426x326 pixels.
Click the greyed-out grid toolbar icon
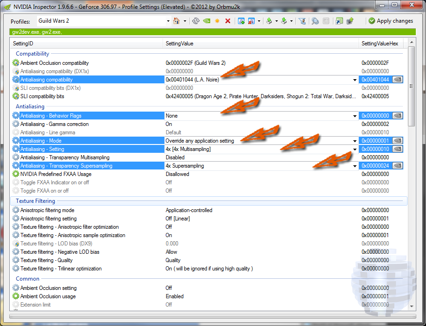tap(326, 21)
